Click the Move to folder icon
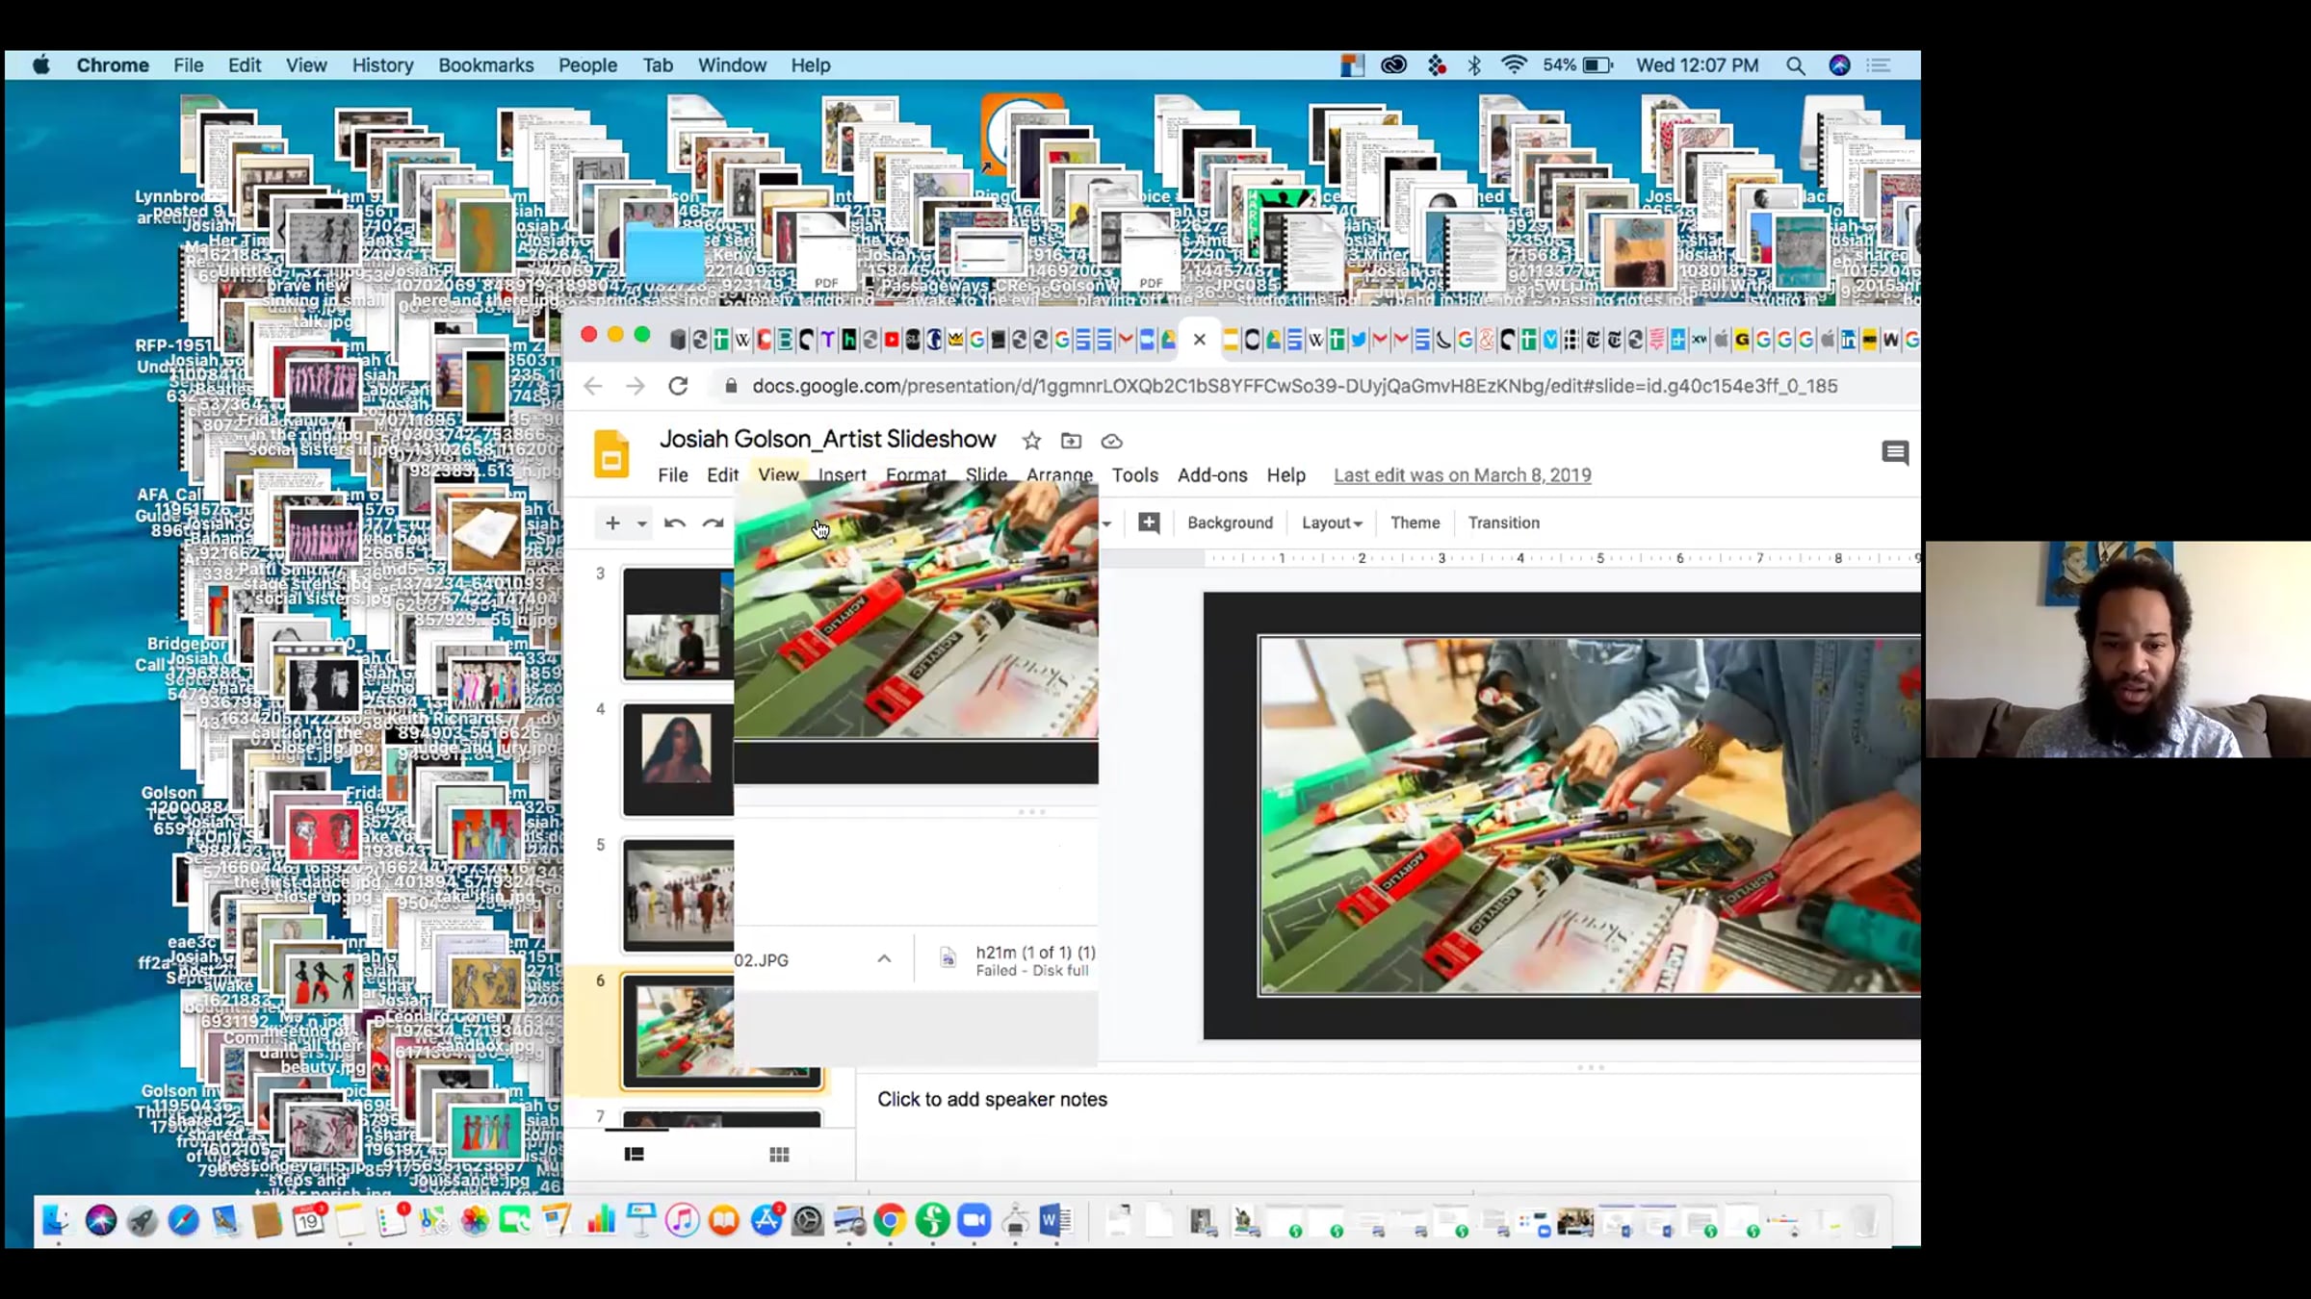The width and height of the screenshot is (2311, 1299). coord(1071,441)
